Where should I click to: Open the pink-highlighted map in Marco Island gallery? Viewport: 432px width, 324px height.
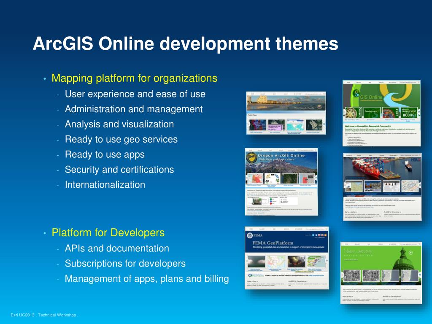(276, 125)
